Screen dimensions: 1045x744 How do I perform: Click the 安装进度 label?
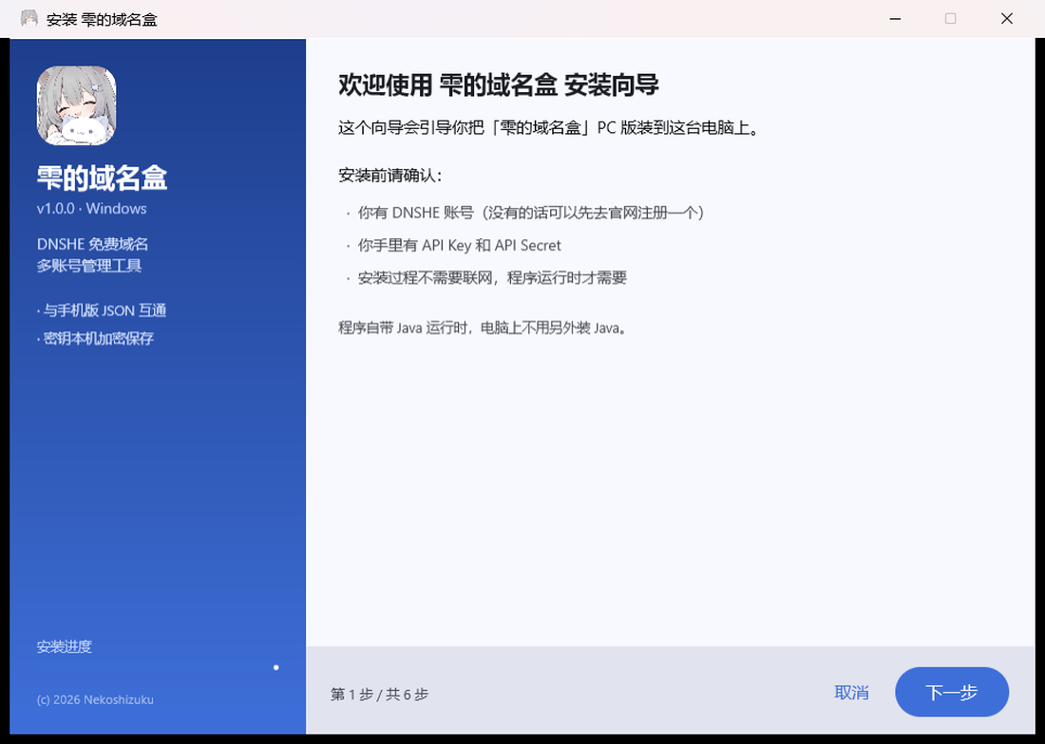tap(64, 646)
